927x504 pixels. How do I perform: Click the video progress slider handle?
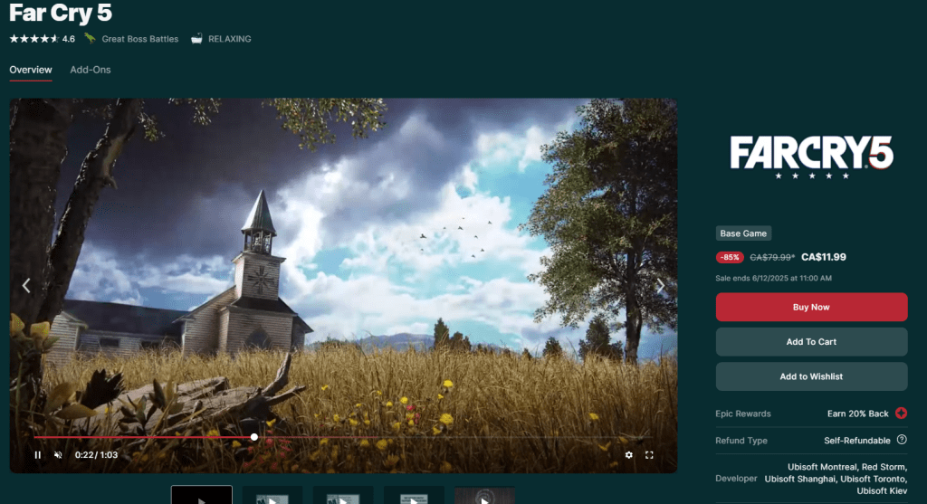pyautogui.click(x=254, y=437)
